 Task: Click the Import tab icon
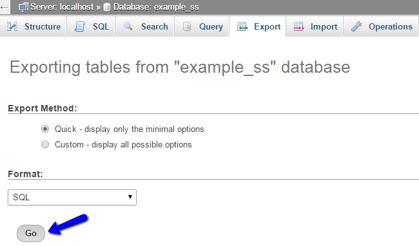coord(298,26)
